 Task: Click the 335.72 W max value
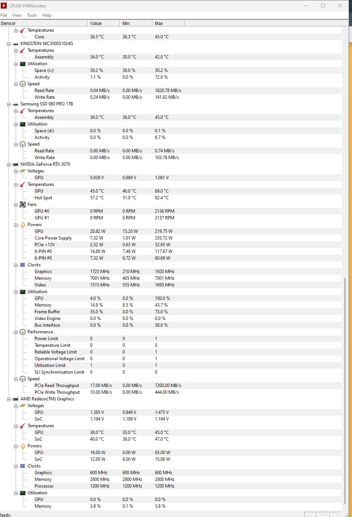pyautogui.click(x=164, y=238)
